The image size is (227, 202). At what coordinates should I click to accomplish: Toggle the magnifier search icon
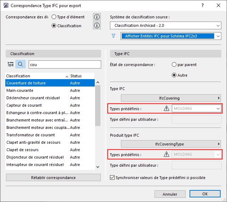coord(21,64)
